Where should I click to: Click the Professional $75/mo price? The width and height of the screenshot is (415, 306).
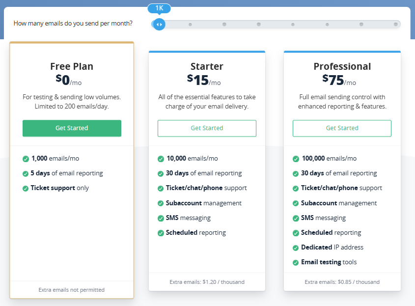(x=339, y=80)
